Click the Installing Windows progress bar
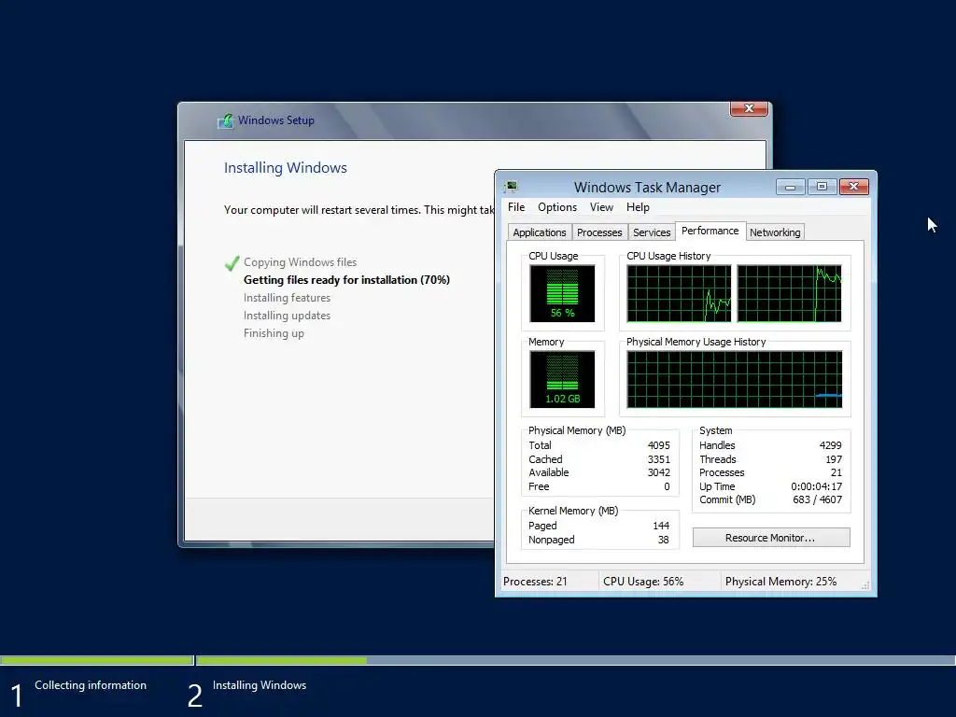This screenshot has height=717, width=956. coord(575,660)
